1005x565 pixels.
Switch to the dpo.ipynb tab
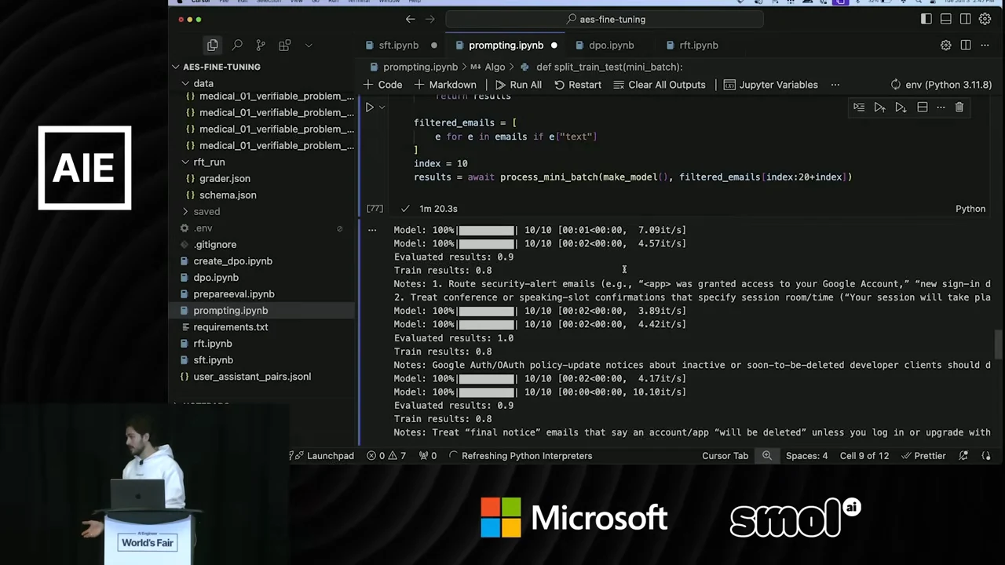(611, 46)
